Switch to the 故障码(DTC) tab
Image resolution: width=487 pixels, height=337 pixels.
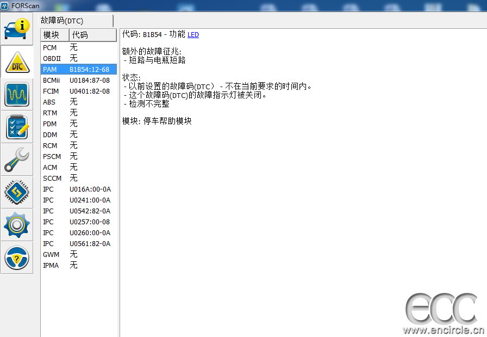point(62,21)
